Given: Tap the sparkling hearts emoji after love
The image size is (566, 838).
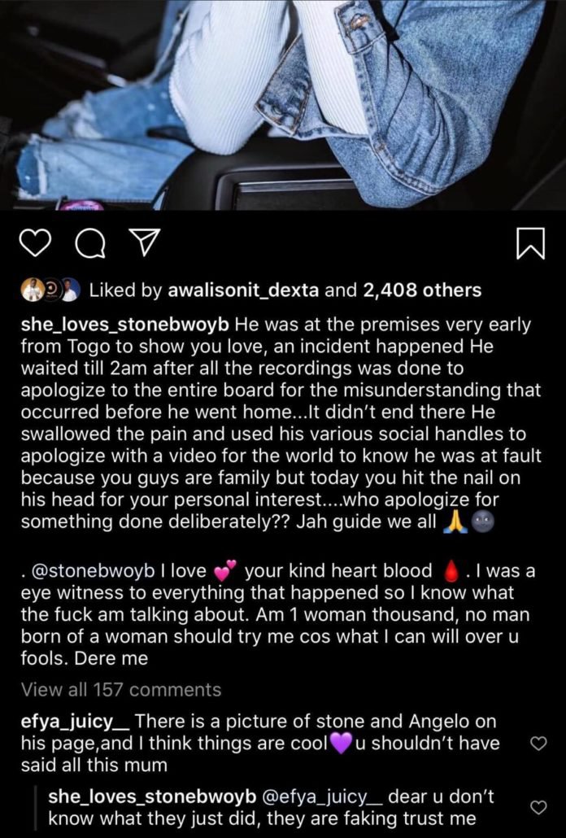Looking at the screenshot, I should 224,571.
